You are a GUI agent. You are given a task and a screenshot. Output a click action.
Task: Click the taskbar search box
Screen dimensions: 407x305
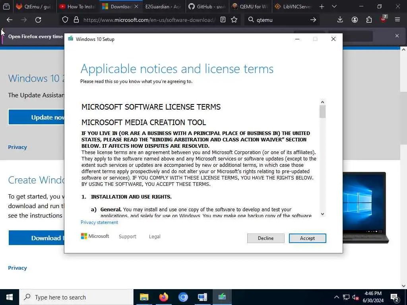click(76, 297)
